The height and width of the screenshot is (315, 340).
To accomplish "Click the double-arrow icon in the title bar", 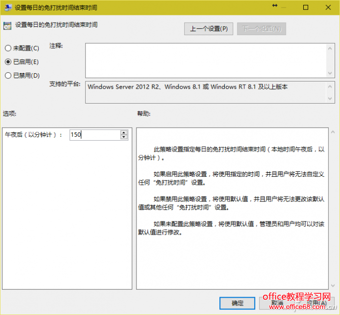I will [x=275, y=5].
